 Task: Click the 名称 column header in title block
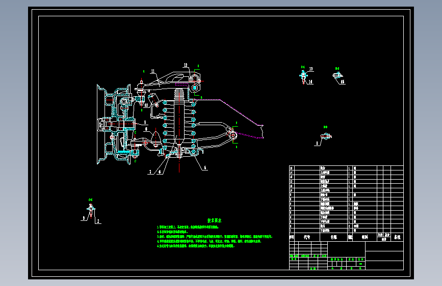(x=334, y=237)
